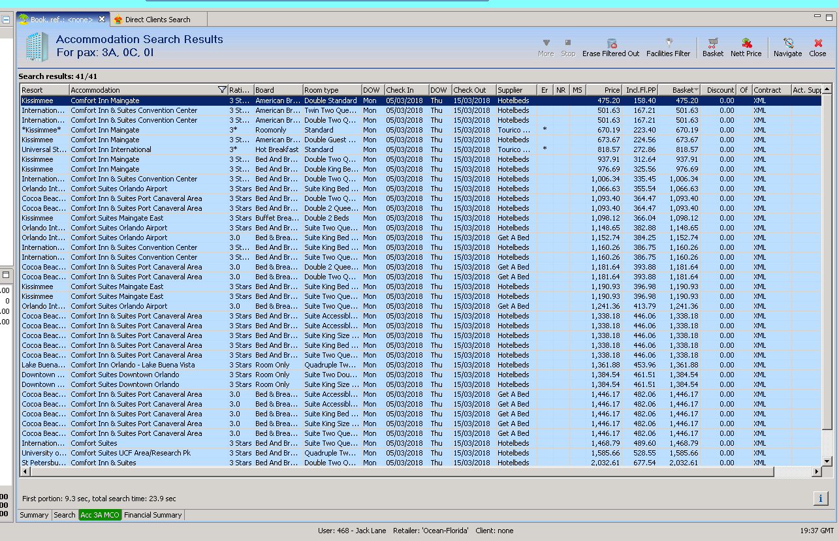Open the Summary bottom tab
839x541 pixels.
click(34, 515)
